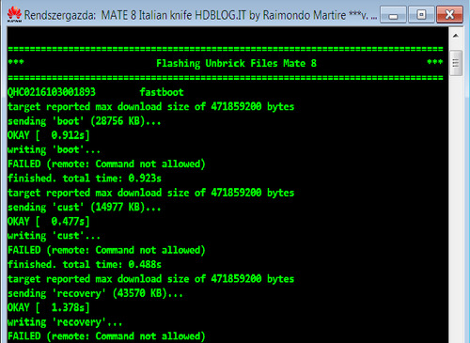The image size is (470, 343).
Task: Click the 'OKAY [ 0.912s]' line
Action: pyautogui.click(x=49, y=135)
